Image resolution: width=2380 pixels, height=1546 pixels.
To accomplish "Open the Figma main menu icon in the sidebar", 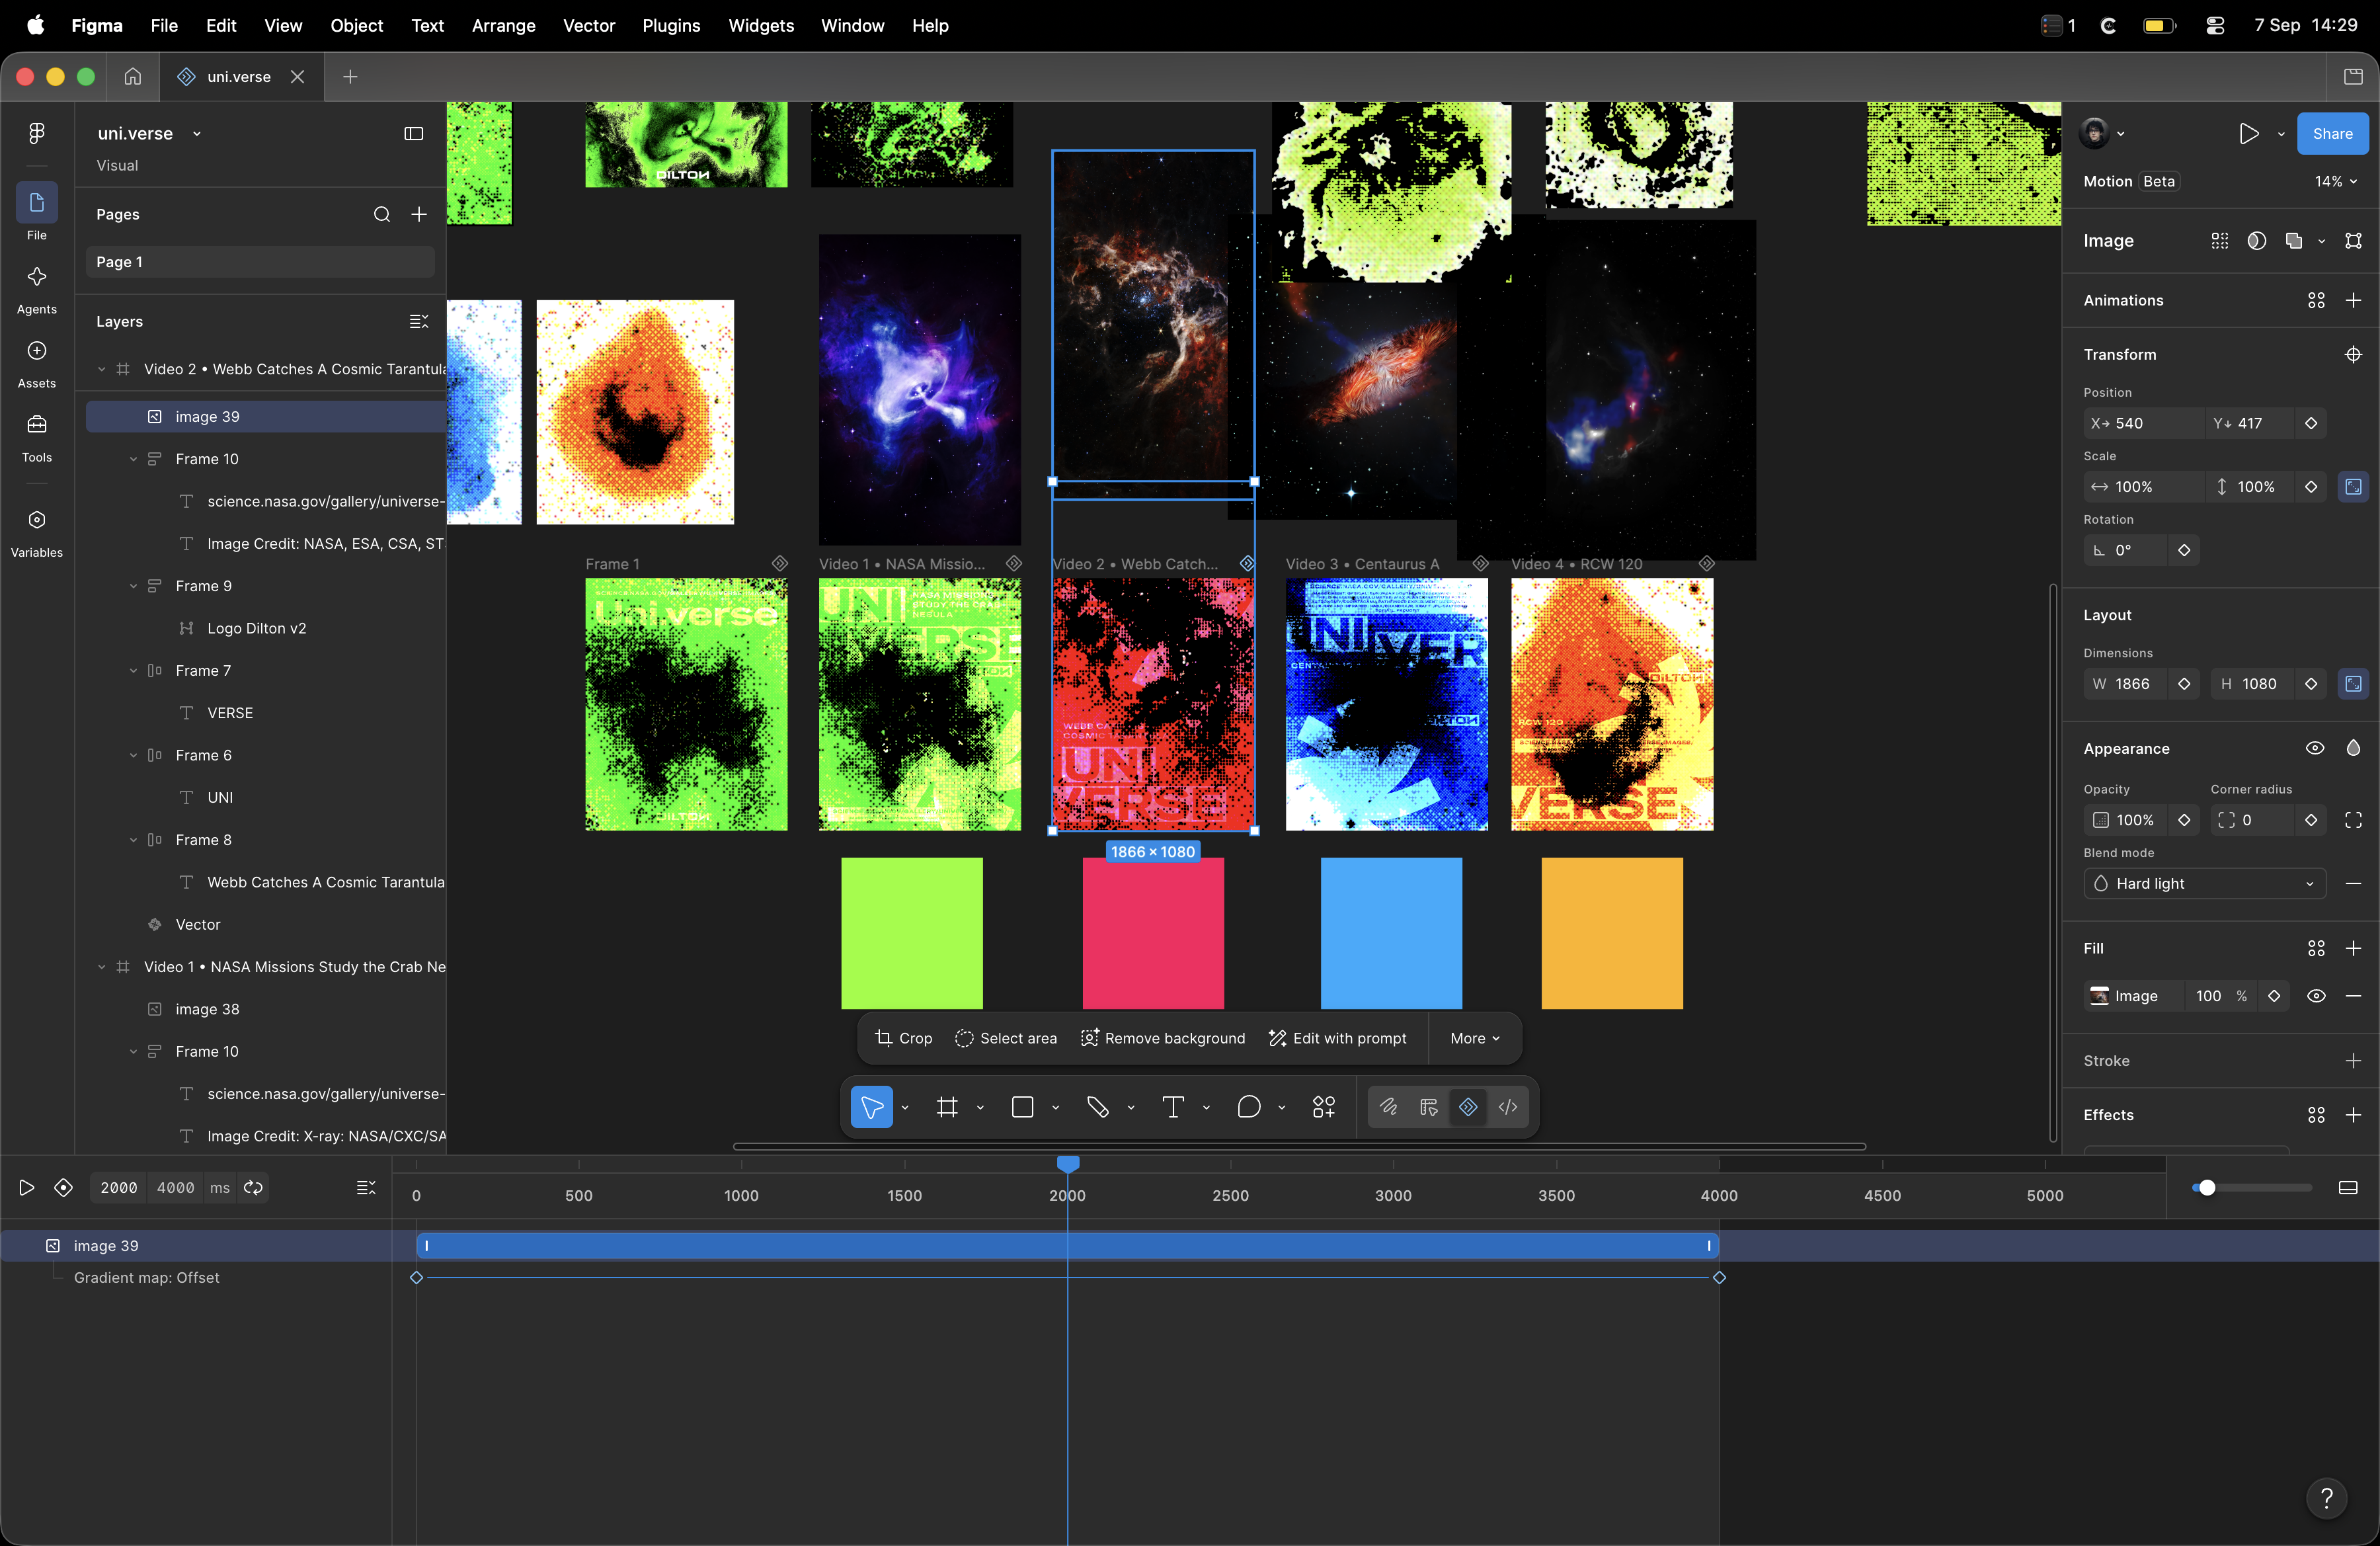I will (x=37, y=133).
